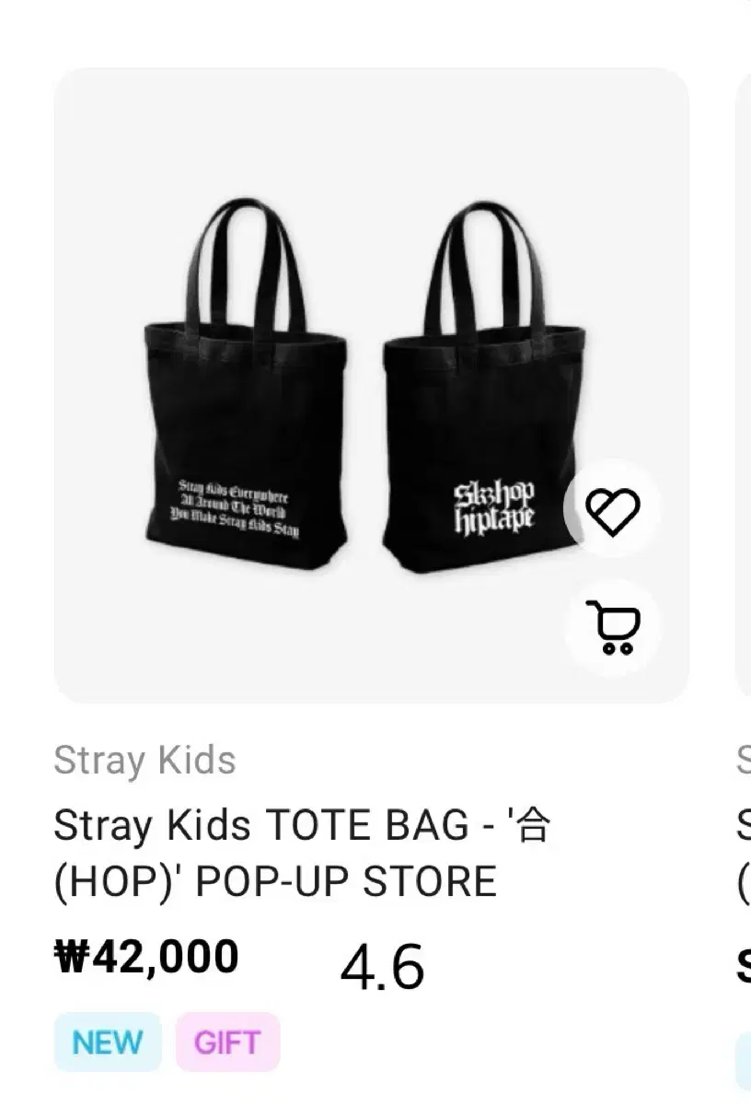Click the '(HOP)' POP-UP STORE text line

pos(275,881)
